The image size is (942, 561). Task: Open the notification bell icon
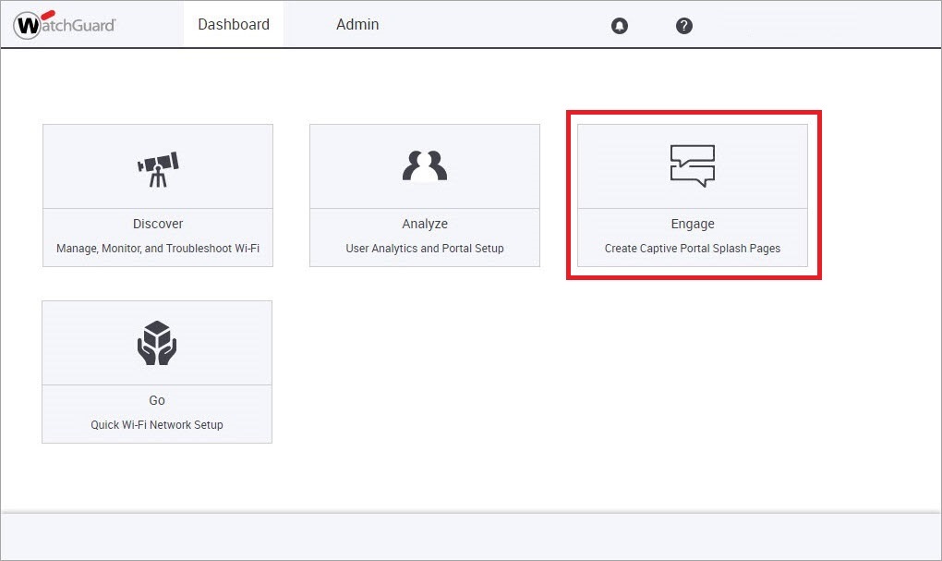pyautogui.click(x=619, y=25)
